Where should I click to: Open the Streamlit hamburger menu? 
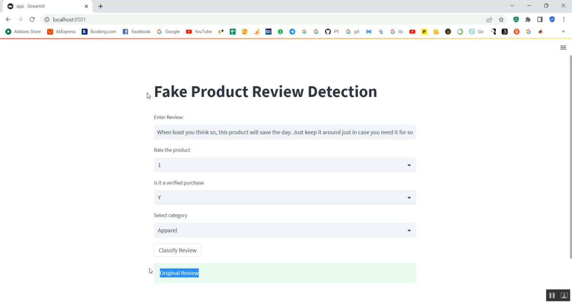(563, 47)
